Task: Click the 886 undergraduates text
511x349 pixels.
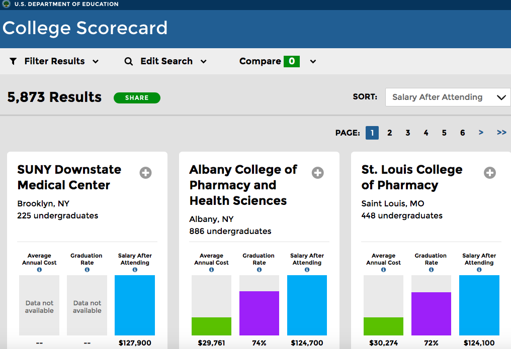Action: (x=230, y=231)
